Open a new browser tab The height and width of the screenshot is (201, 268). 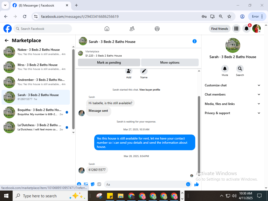click(76, 5)
